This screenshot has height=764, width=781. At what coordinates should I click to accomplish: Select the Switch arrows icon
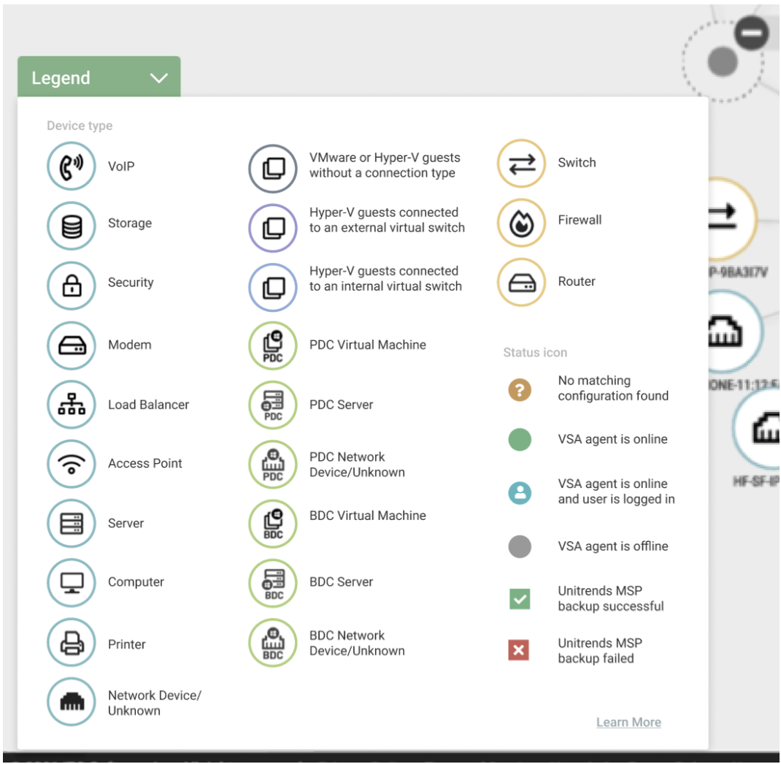coord(520,163)
